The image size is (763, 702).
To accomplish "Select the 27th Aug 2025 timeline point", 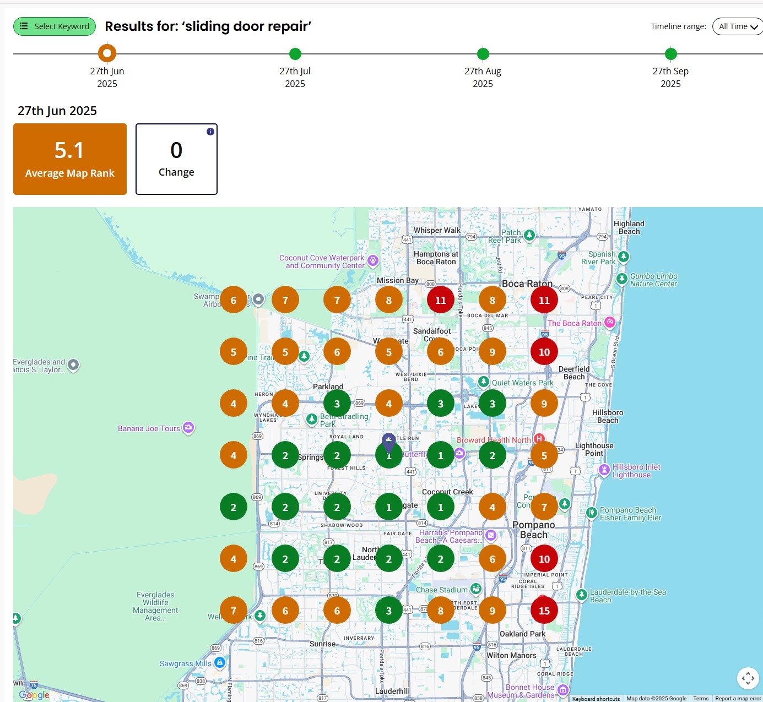I will point(483,53).
